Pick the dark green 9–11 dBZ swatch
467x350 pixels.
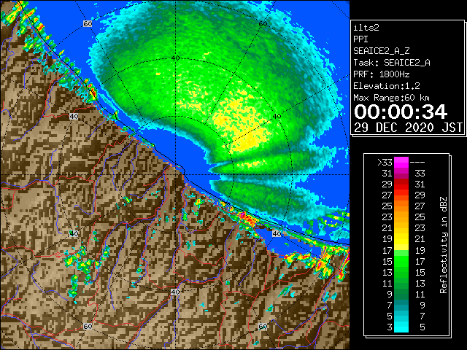pos(401,294)
